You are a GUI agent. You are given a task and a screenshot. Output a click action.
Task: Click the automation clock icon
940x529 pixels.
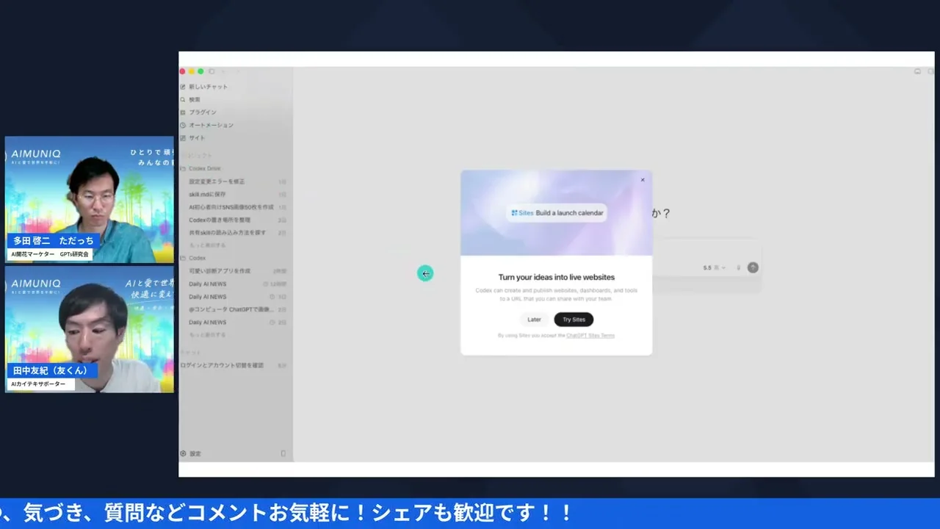tap(183, 125)
